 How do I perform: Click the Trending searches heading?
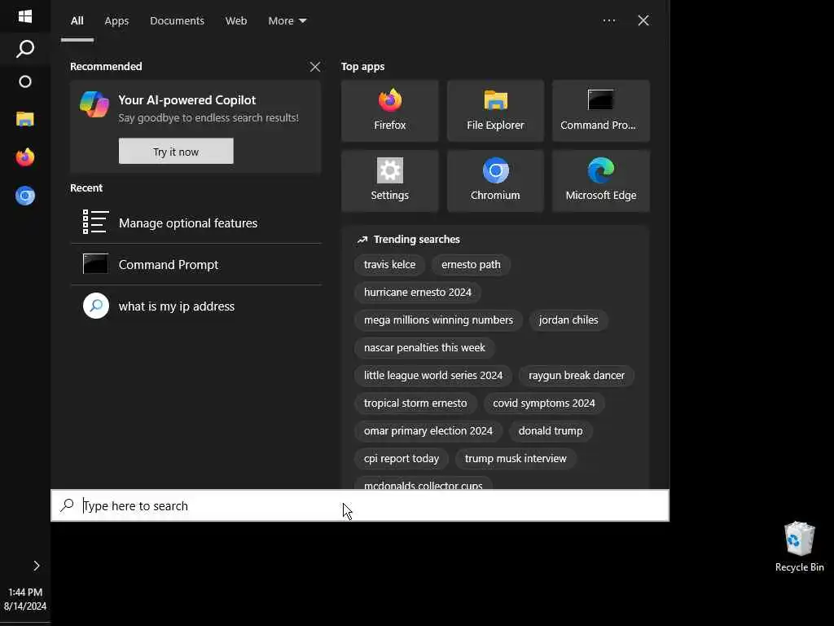point(416,240)
